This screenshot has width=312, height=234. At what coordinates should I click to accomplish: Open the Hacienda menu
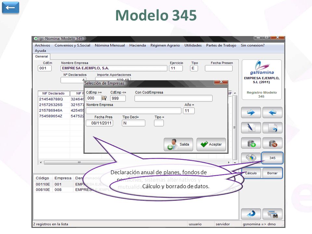click(x=138, y=45)
